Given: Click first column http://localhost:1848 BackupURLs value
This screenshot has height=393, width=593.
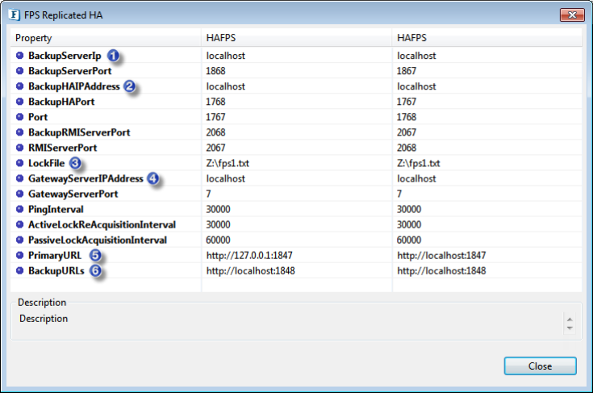Looking at the screenshot, I should click(x=250, y=271).
